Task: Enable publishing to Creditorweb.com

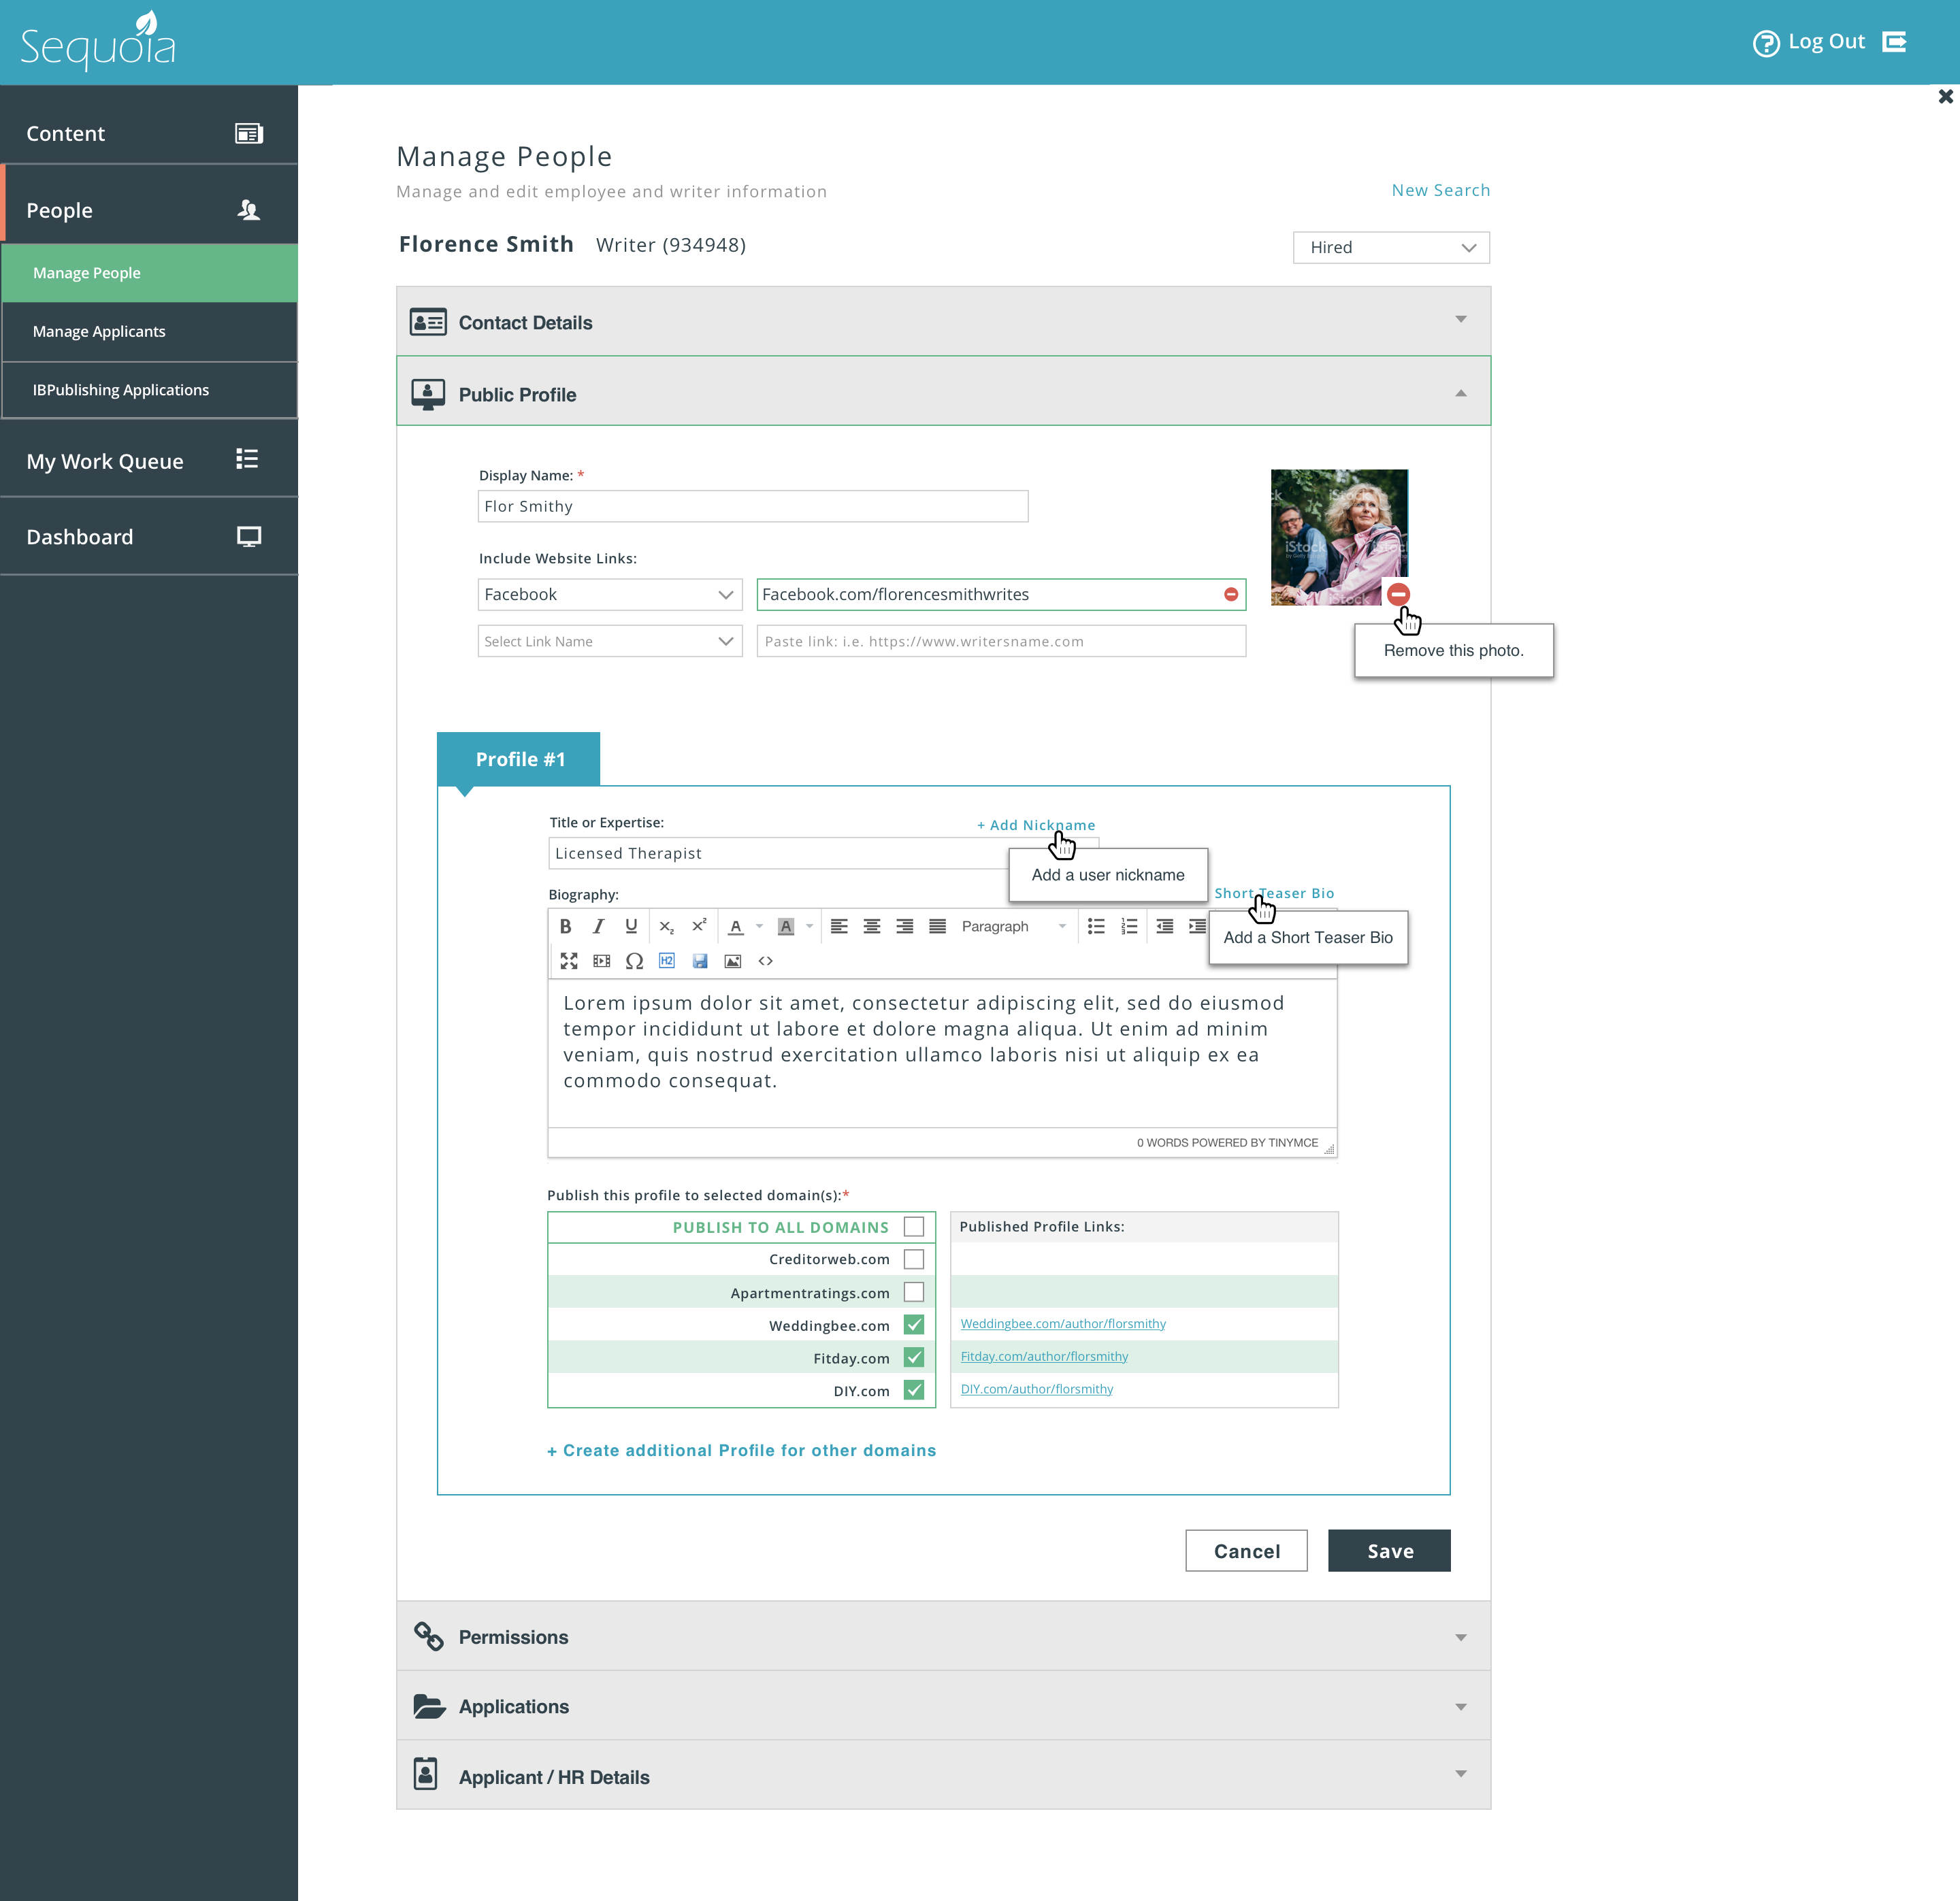Action: click(x=913, y=1259)
